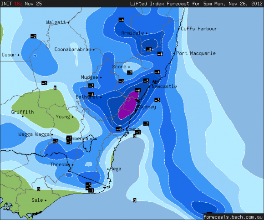Select the Sydney city label
264x220 pixels.
(147, 107)
